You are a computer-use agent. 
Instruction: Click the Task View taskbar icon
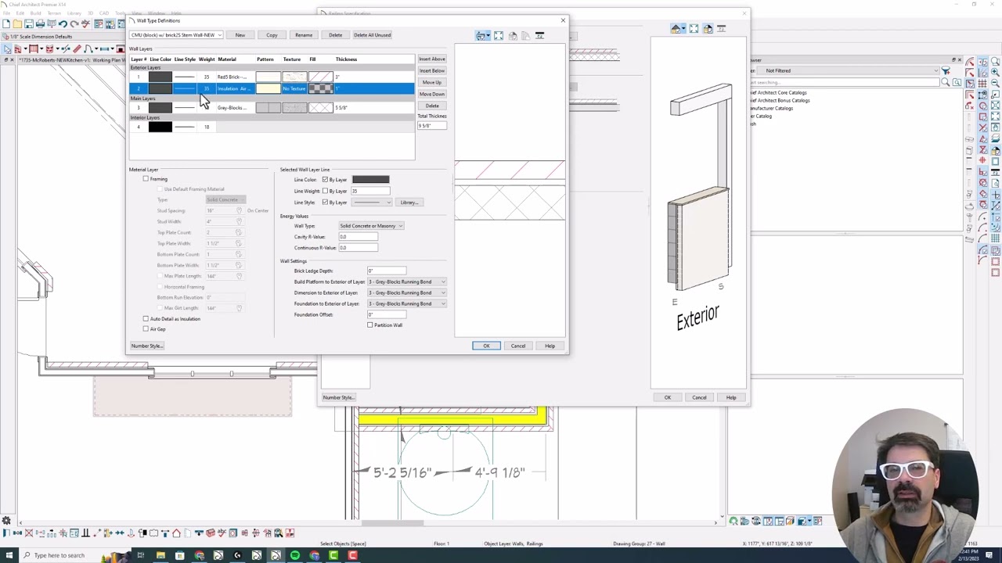pyautogui.click(x=141, y=555)
